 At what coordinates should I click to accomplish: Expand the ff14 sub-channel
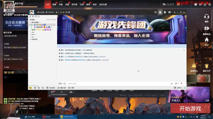pyautogui.click(x=30, y=34)
